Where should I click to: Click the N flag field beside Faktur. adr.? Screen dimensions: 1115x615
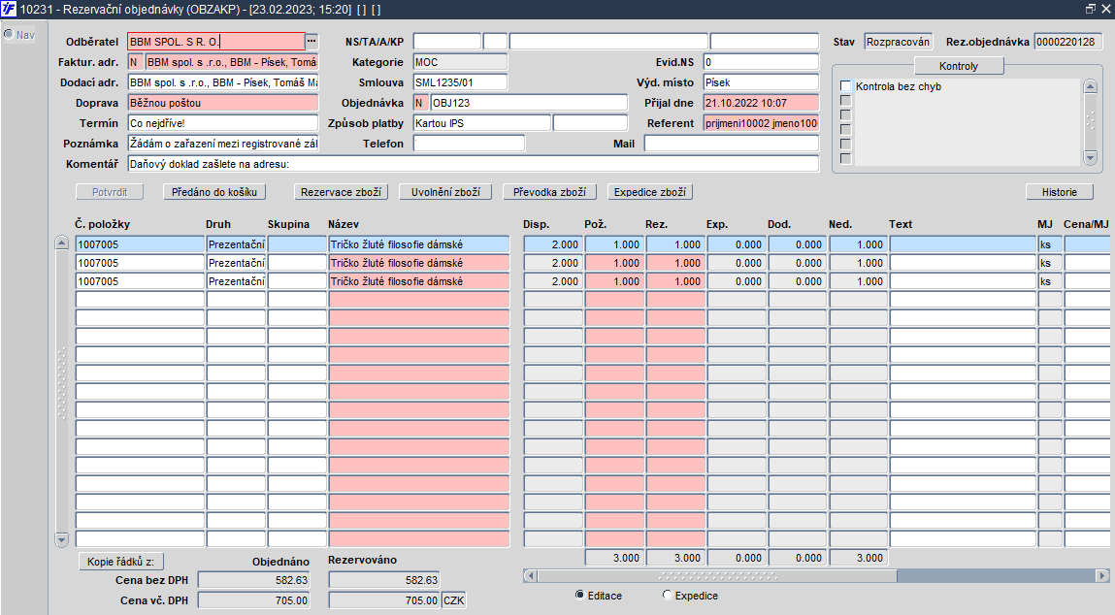pyautogui.click(x=136, y=62)
